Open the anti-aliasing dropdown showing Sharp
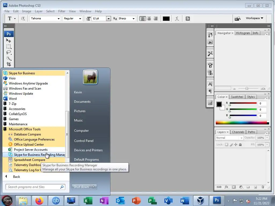Image resolution: width=275 pixels, height=206 pixels. [127, 19]
